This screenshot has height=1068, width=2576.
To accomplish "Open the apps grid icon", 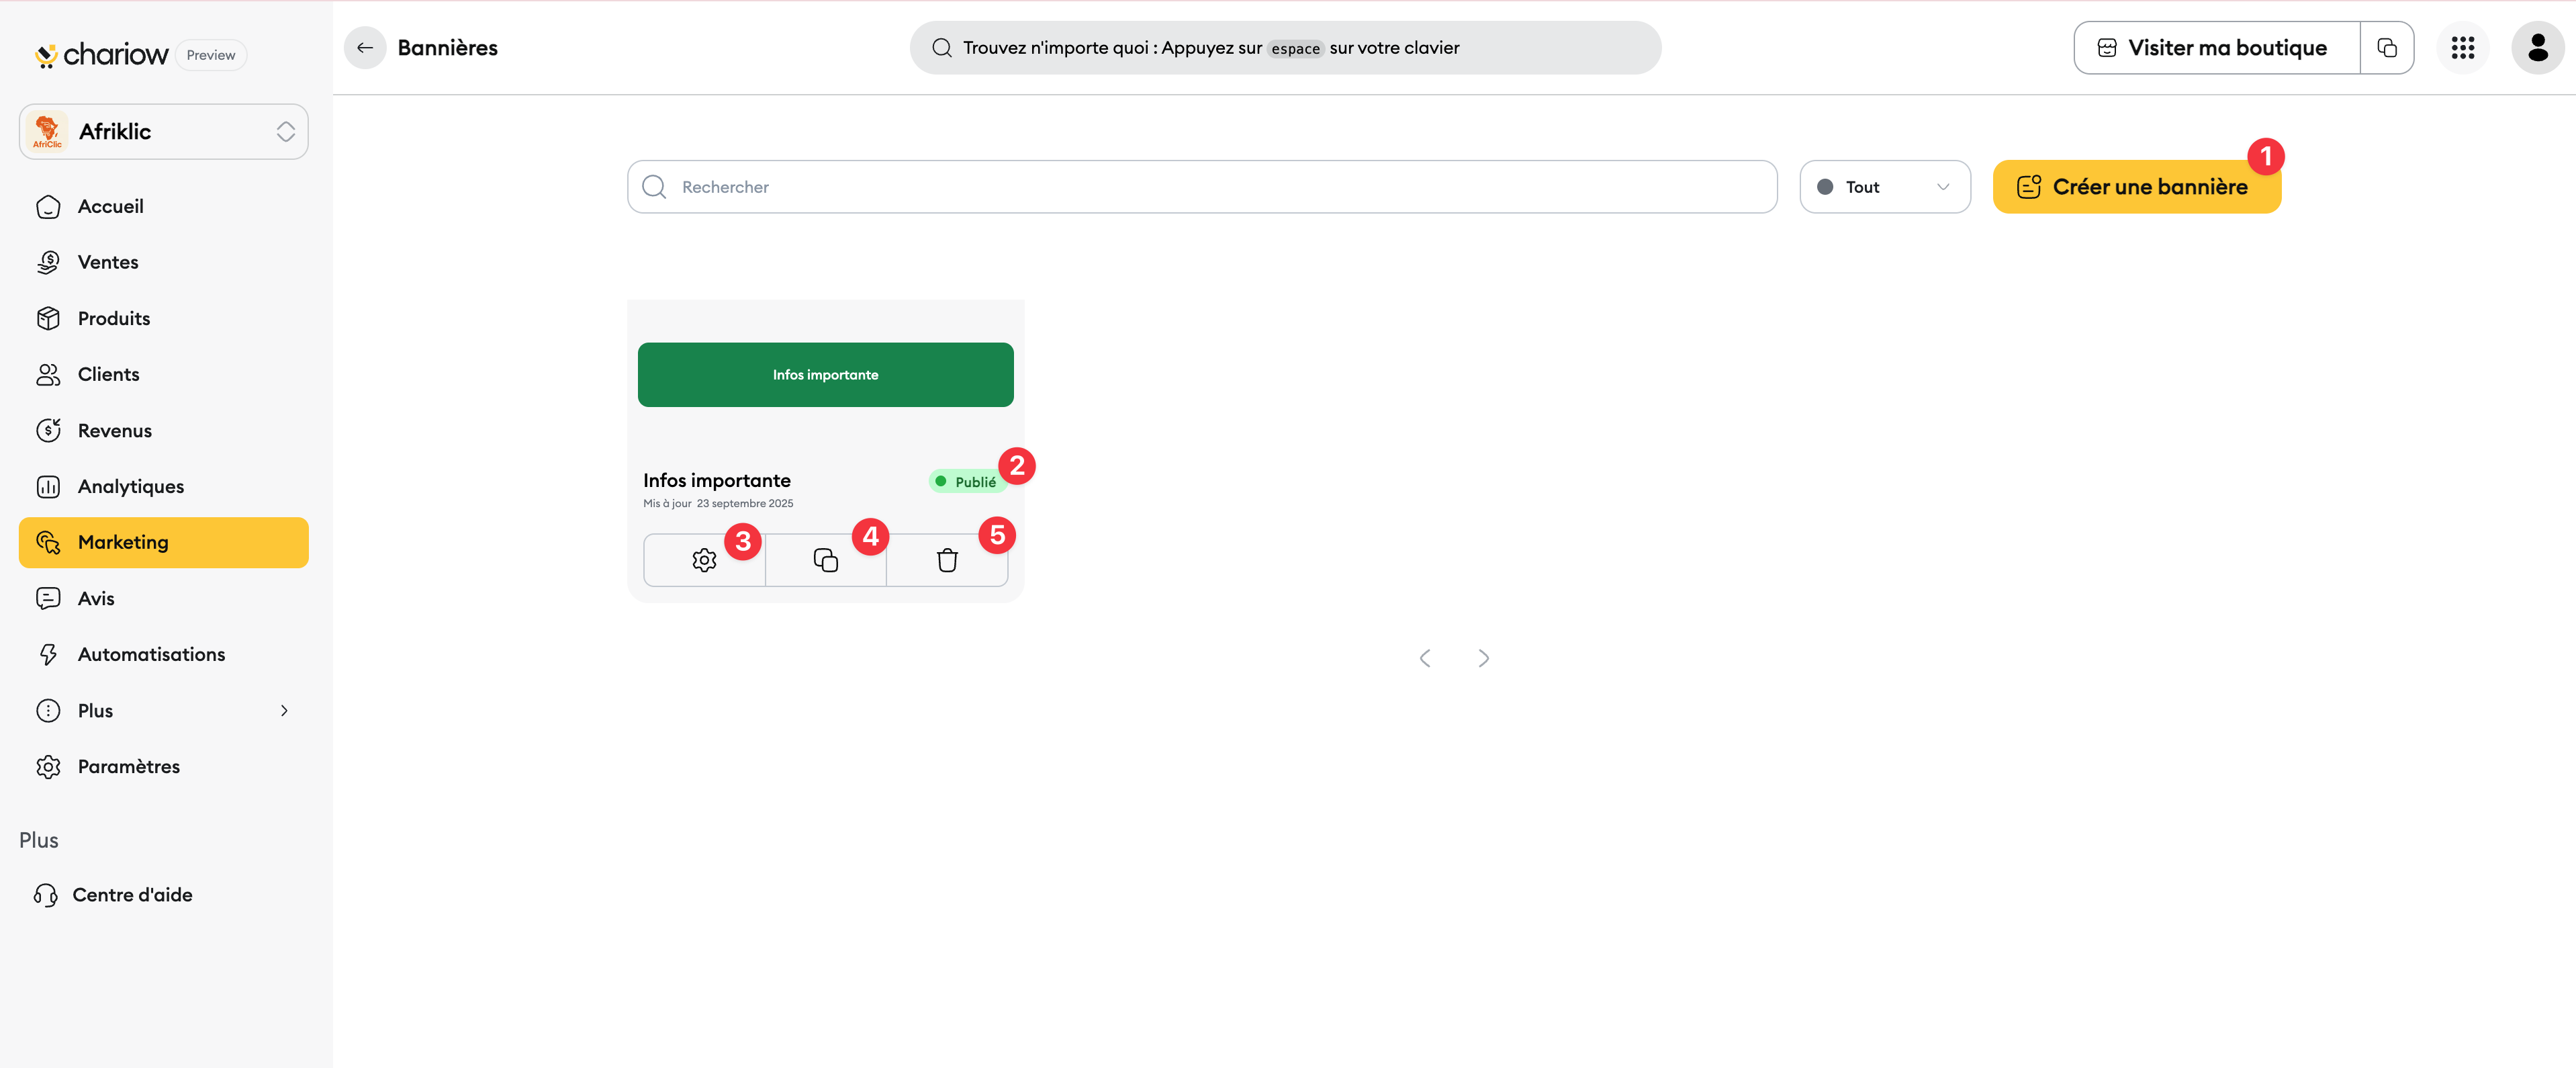I will [x=2462, y=48].
